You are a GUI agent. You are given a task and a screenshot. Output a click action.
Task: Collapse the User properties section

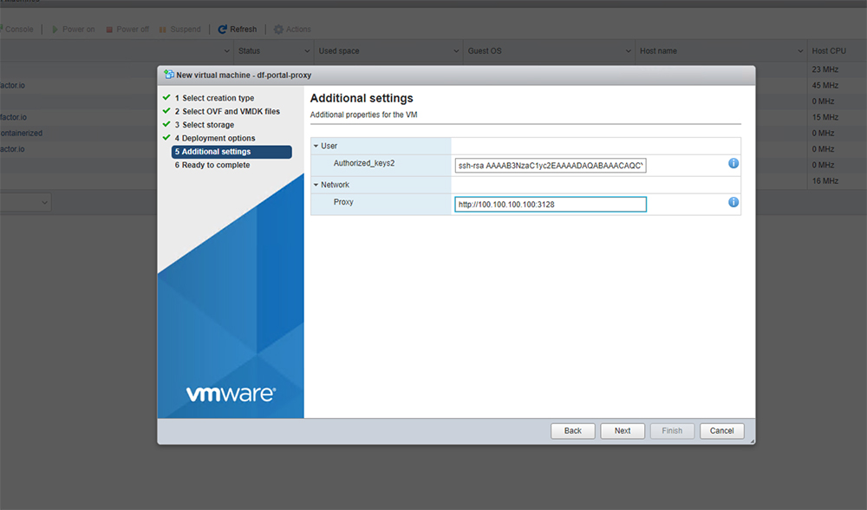pos(316,146)
